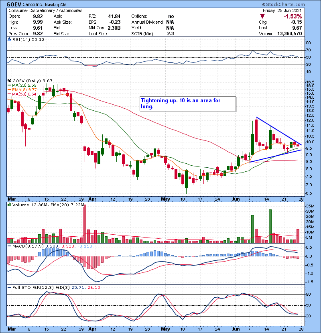Click the red down-triangle change indicator
Viewport: 321px width, 333px height.
pos(262,16)
